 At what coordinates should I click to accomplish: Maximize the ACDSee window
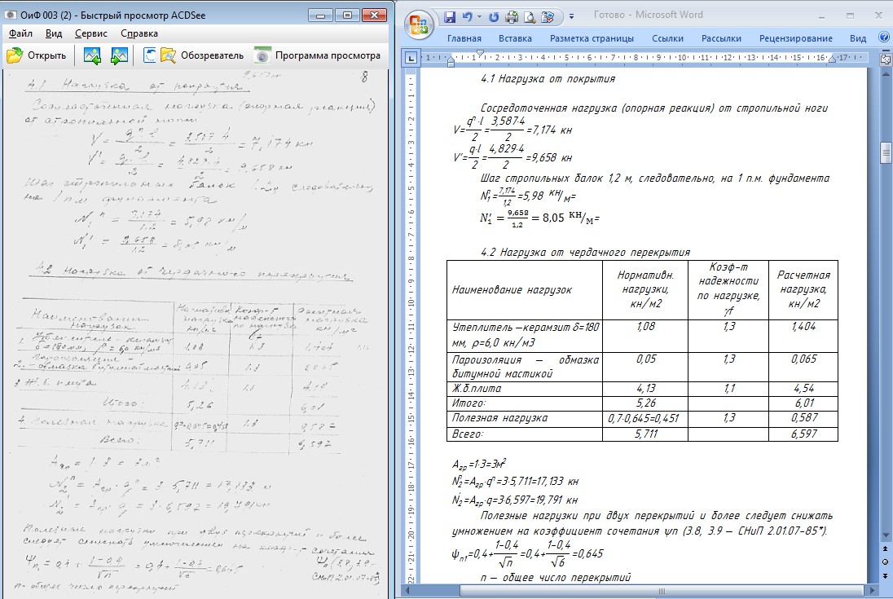point(347,15)
